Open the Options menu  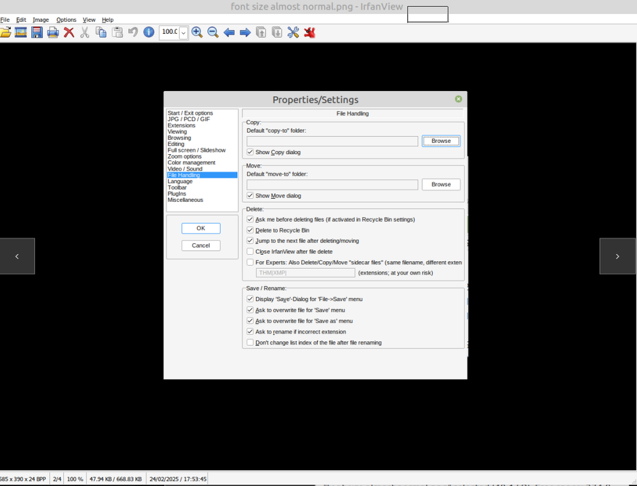click(x=66, y=20)
